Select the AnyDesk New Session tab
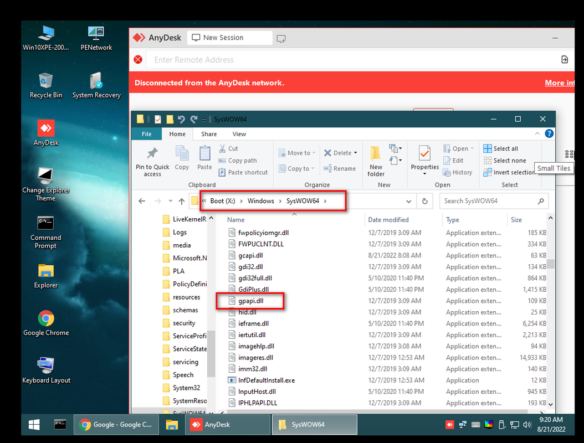Viewport: 584px width, 443px height. (x=229, y=38)
